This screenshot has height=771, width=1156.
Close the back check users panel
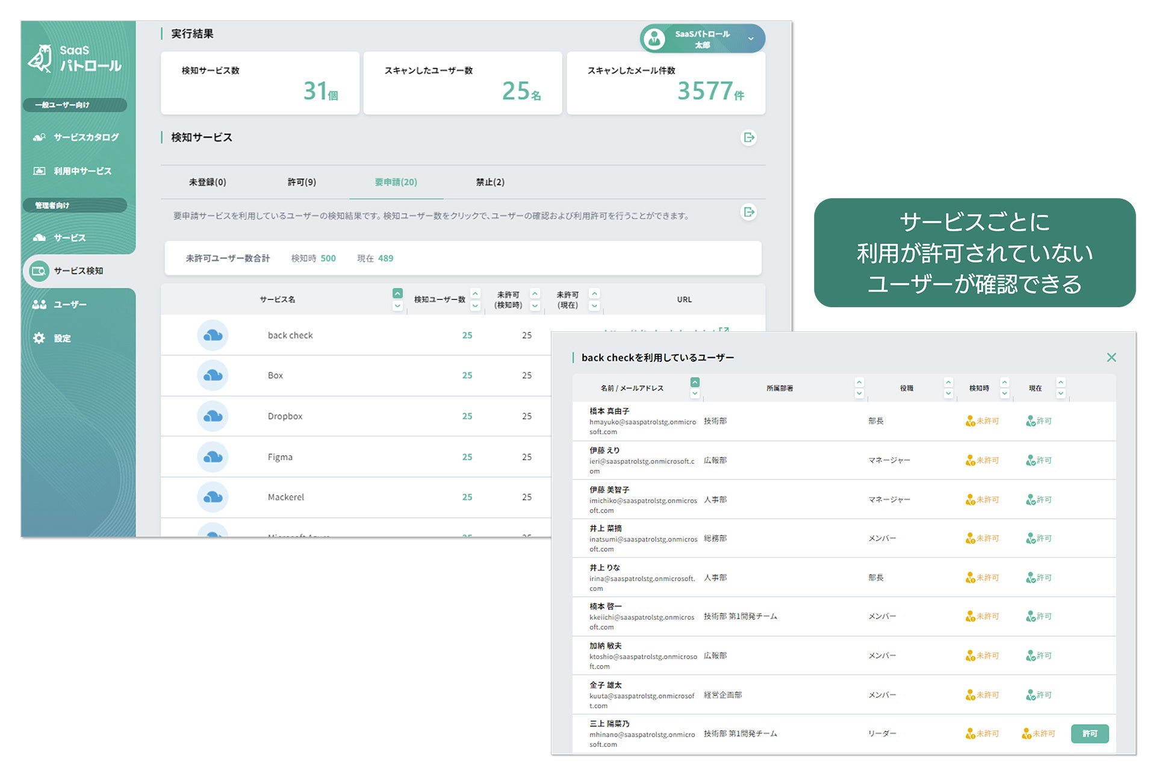coord(1111,357)
